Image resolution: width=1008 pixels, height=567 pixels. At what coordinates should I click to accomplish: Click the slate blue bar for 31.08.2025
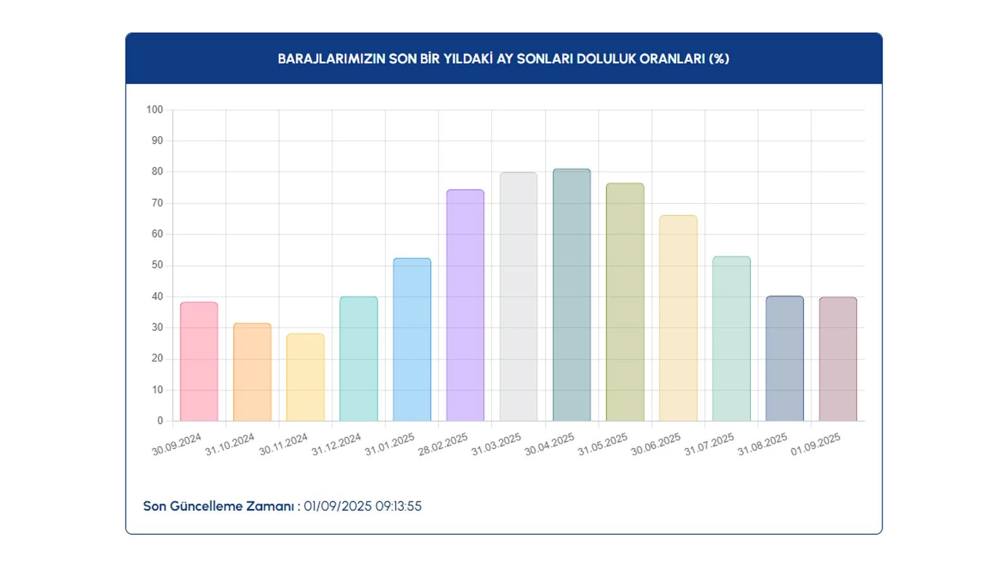(x=784, y=358)
